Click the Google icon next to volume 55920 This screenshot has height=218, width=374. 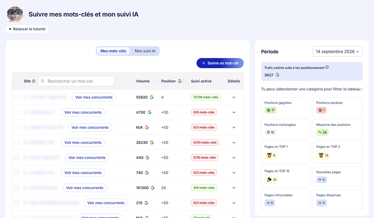(151, 97)
